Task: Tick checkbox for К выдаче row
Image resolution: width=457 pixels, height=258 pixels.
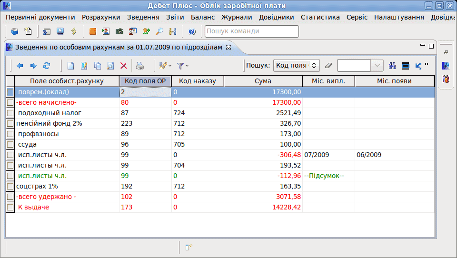Action: coord(10,207)
